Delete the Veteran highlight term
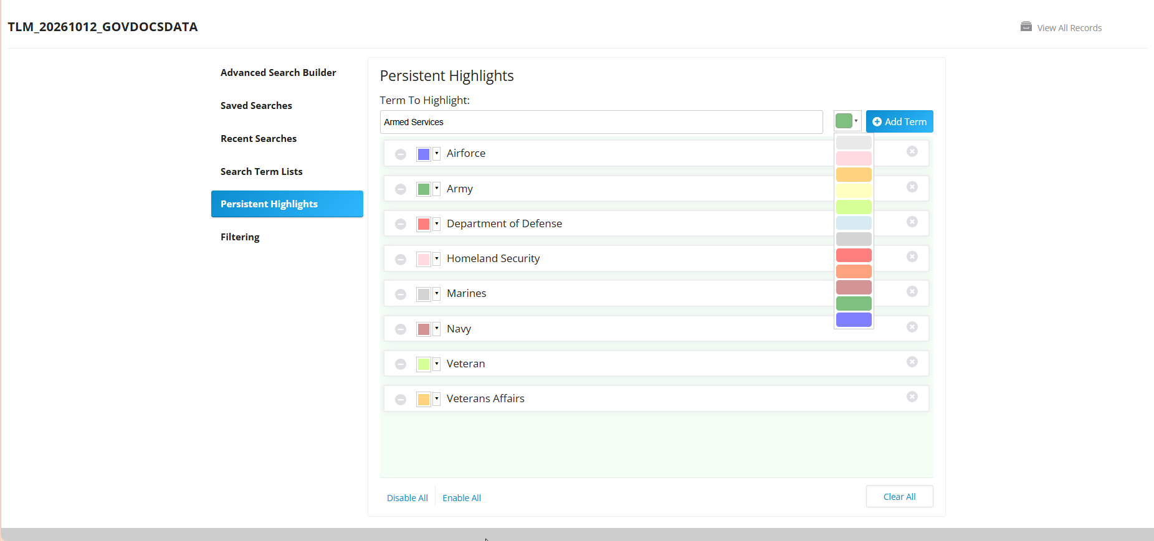This screenshot has width=1154, height=541. (x=912, y=362)
